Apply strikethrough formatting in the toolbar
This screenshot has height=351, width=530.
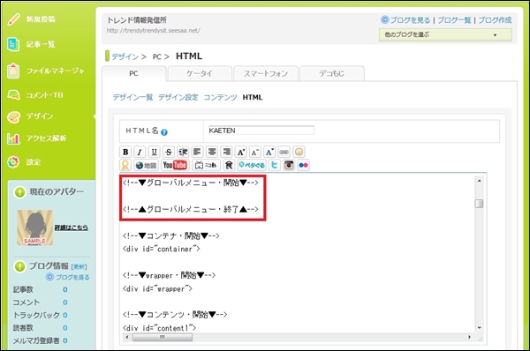169,152
